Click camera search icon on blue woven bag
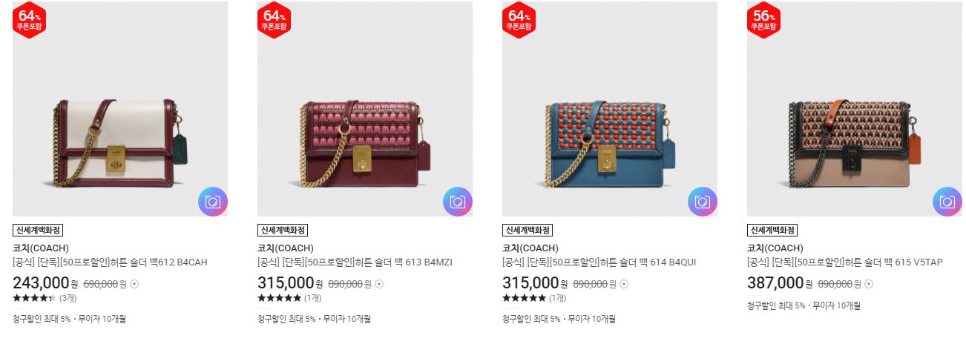 pos(703,202)
